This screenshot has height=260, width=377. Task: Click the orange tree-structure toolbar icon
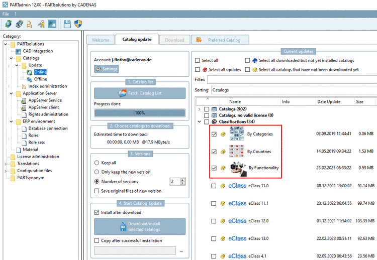click(30, 24)
